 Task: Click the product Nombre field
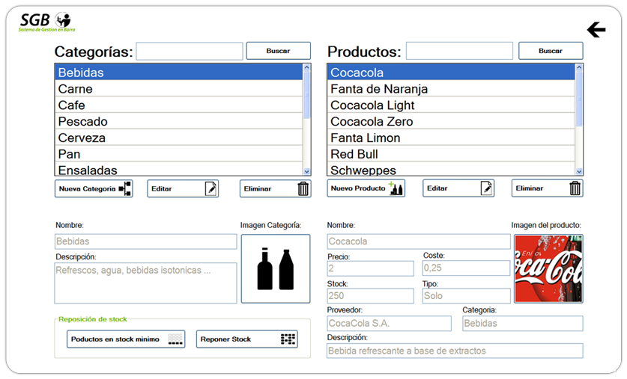point(419,241)
